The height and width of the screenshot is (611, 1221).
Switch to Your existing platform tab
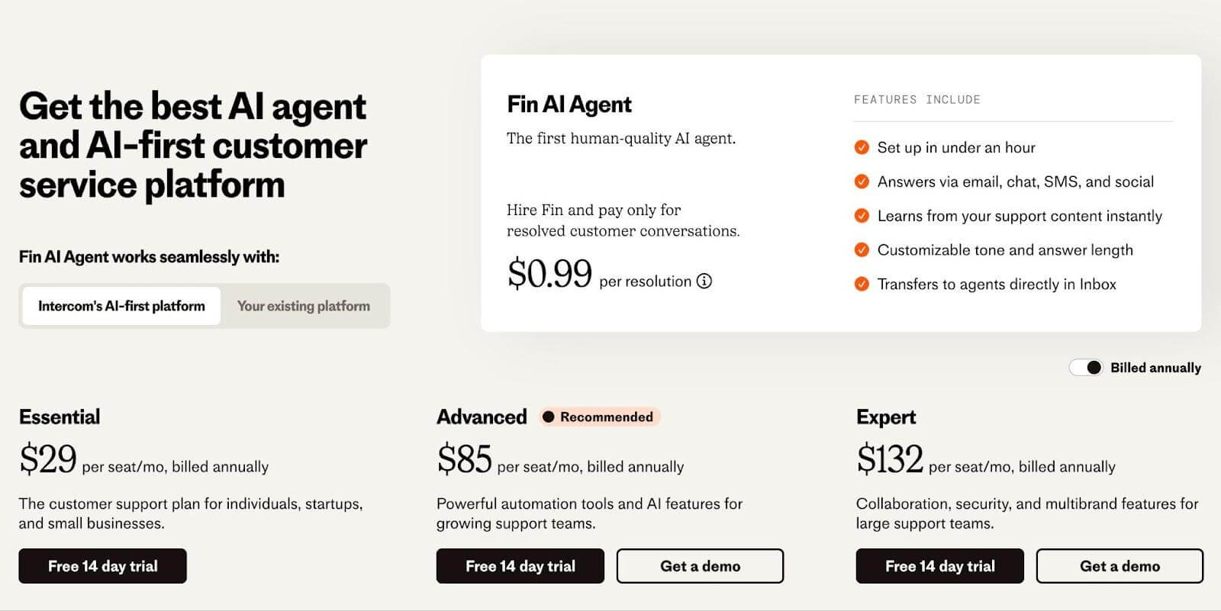coord(303,306)
